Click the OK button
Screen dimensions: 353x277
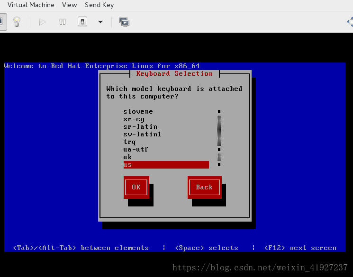tap(136, 187)
